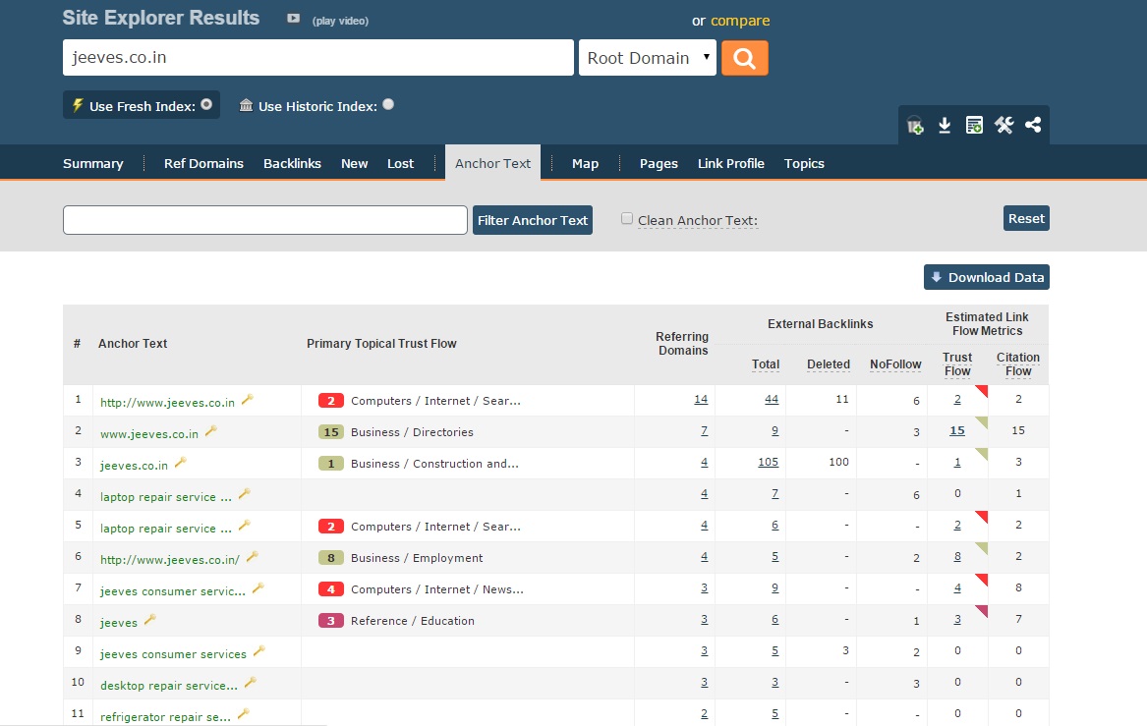Open anchor link jeeves consumer services row 9
The height and width of the screenshot is (726, 1147).
coord(173,653)
